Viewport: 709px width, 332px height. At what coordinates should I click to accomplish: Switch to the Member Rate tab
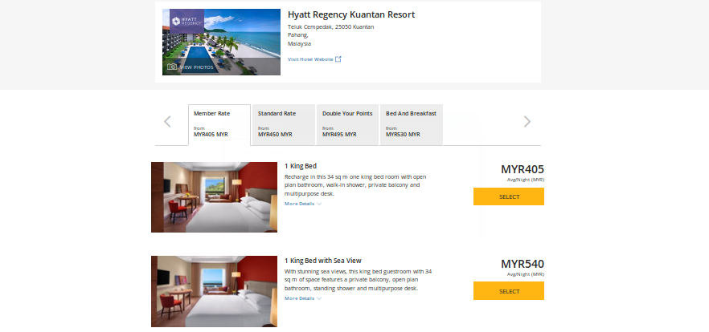(219, 124)
